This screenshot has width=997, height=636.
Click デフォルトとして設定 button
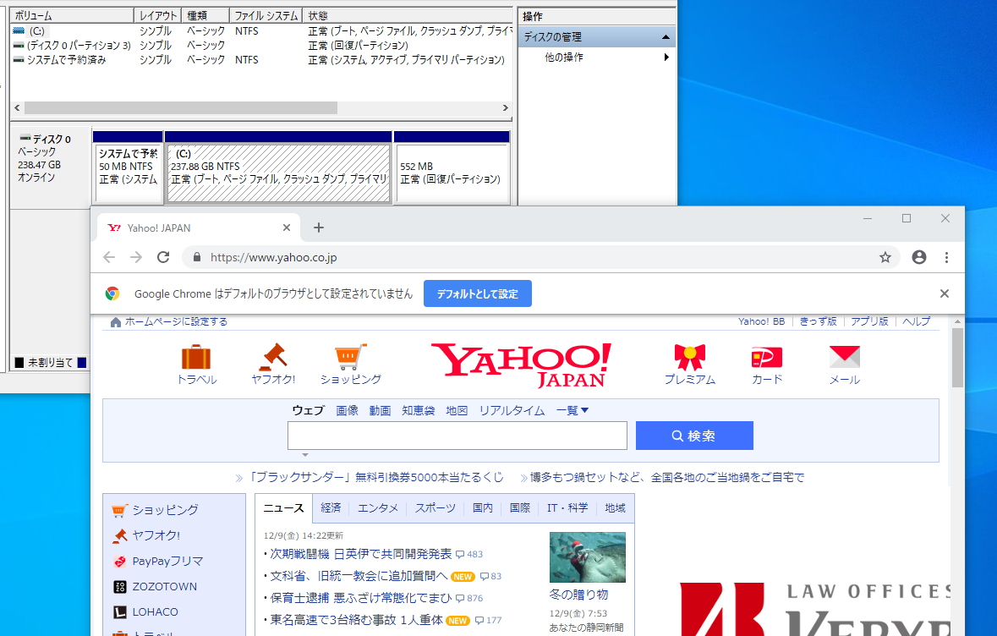(x=478, y=293)
